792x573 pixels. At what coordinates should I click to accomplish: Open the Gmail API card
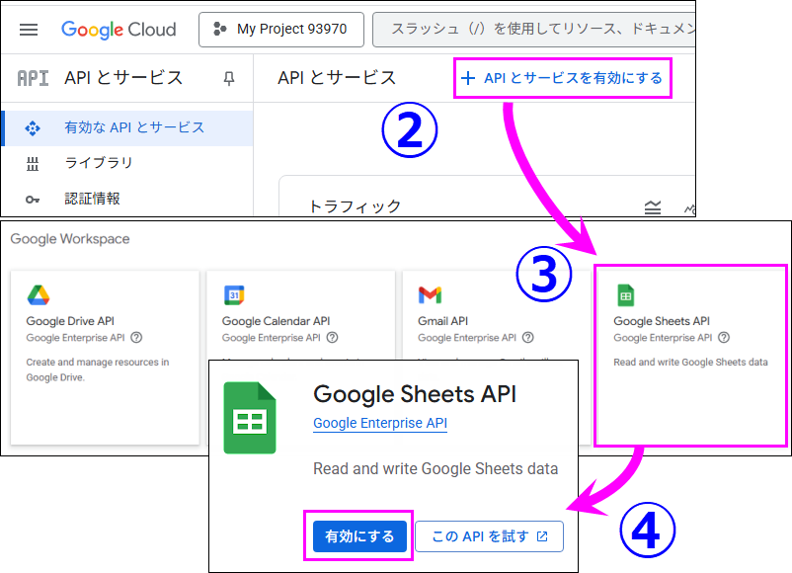coord(497,315)
